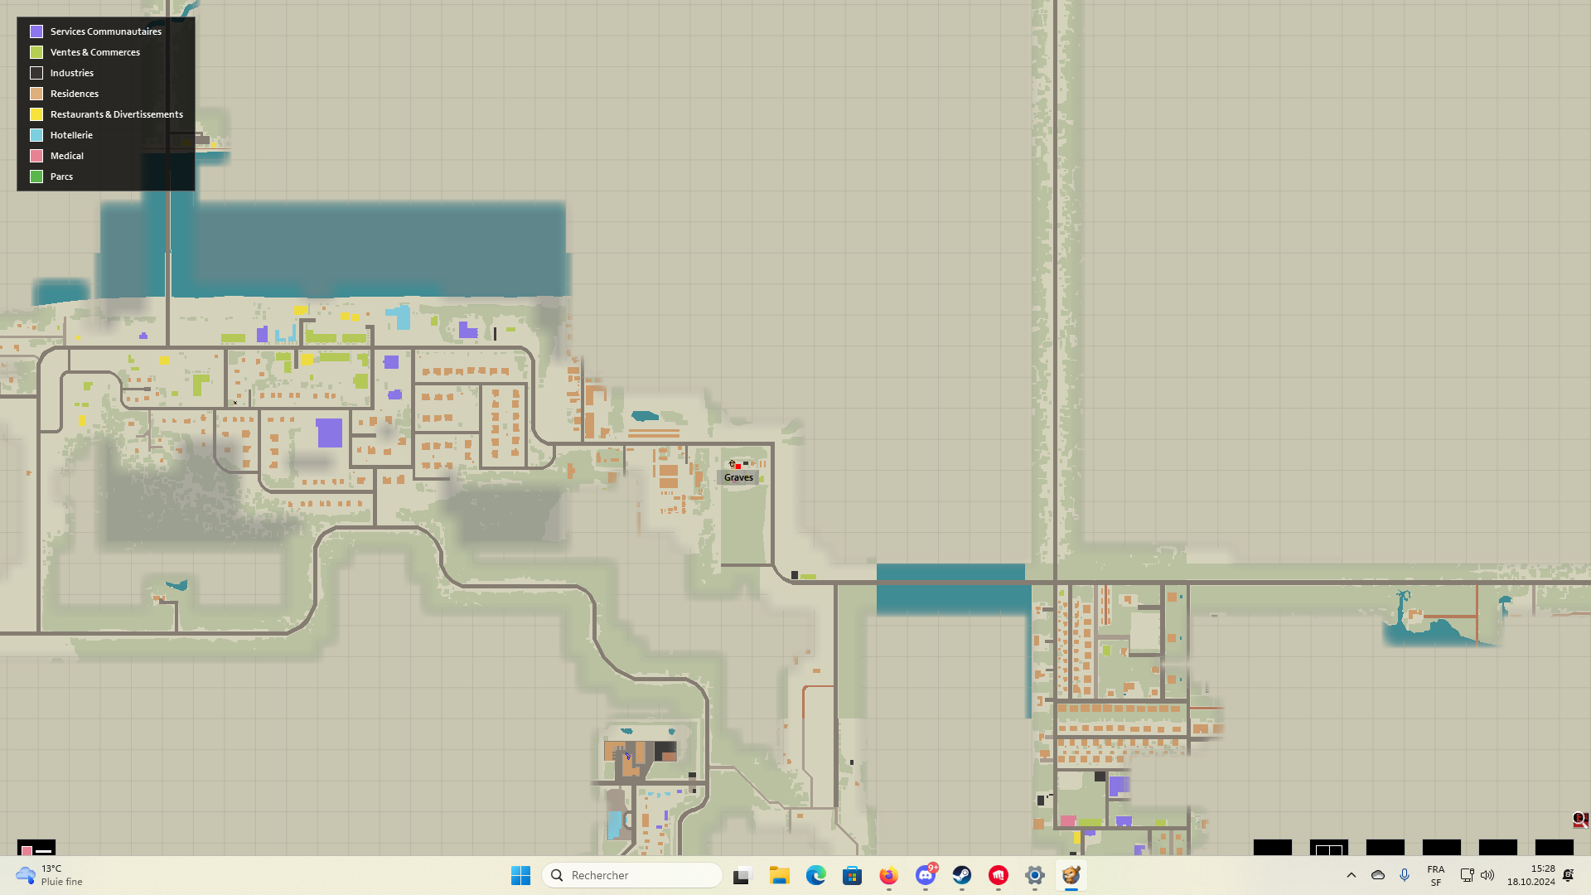
Task: Click the Project Zomboid taskbar icon
Action: (x=1071, y=875)
